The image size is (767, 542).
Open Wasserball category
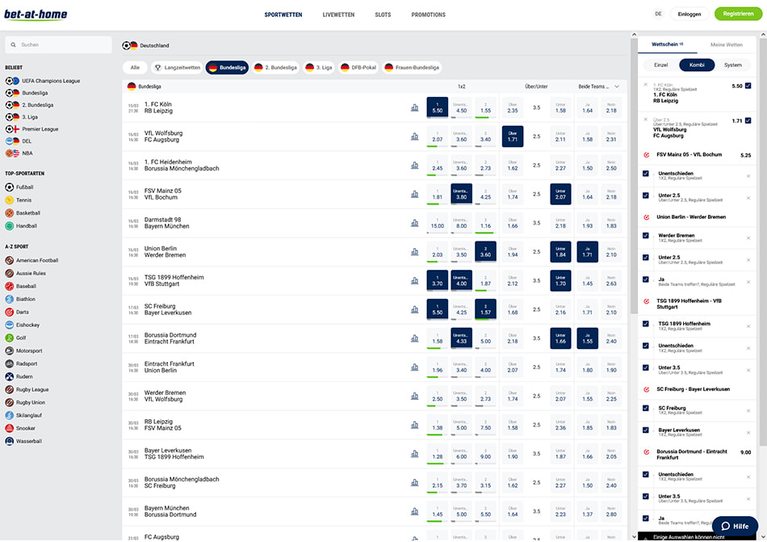[x=23, y=441]
